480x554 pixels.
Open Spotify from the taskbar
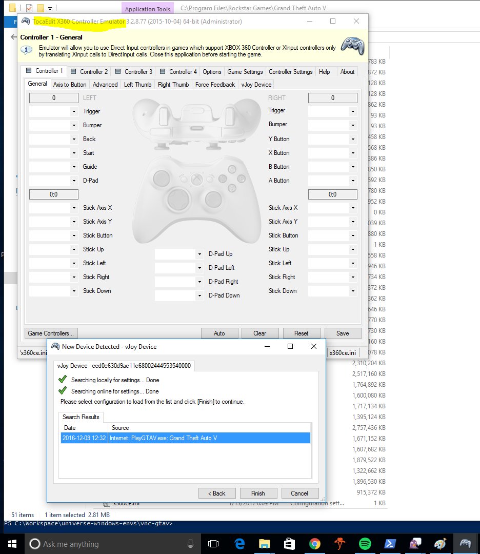coord(365,544)
